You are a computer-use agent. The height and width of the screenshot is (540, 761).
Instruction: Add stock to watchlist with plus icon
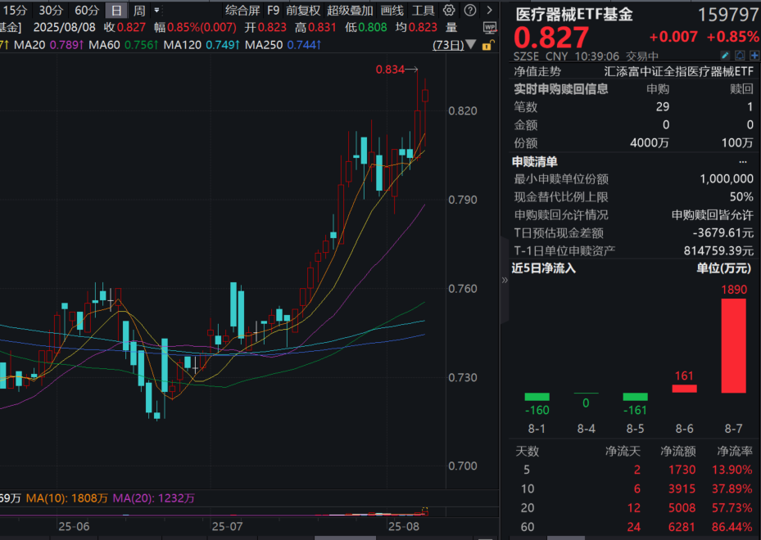[x=754, y=56]
